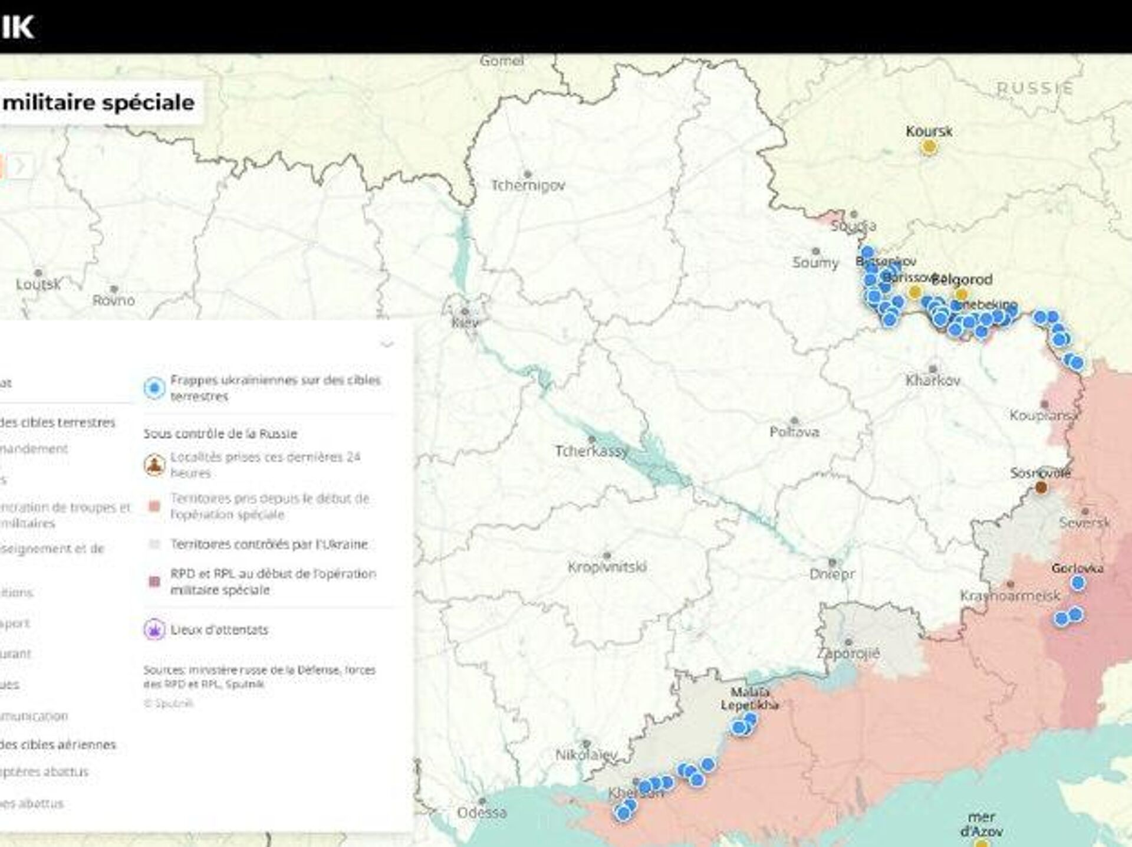The height and width of the screenshot is (847, 1132).
Task: Click the Lieux d'attentats purple icon
Action: pos(154,630)
